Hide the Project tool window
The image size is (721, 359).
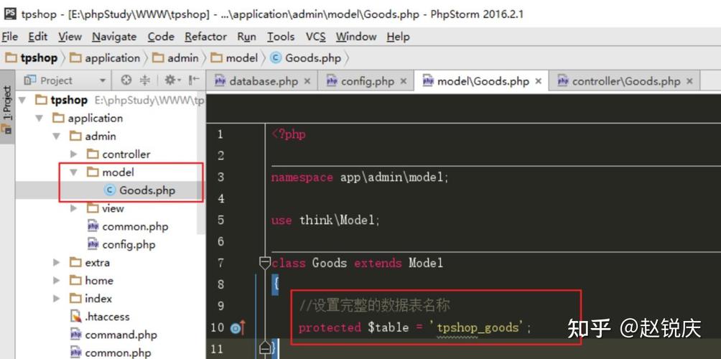coord(194,80)
